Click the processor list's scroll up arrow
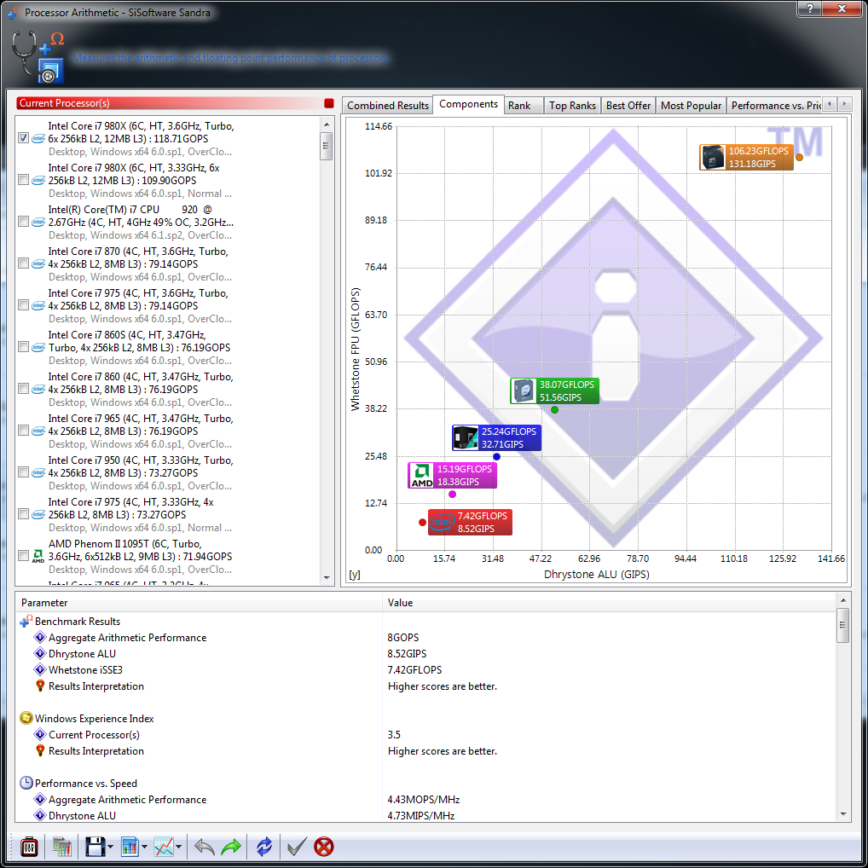This screenshot has width=868, height=868. 327,124
